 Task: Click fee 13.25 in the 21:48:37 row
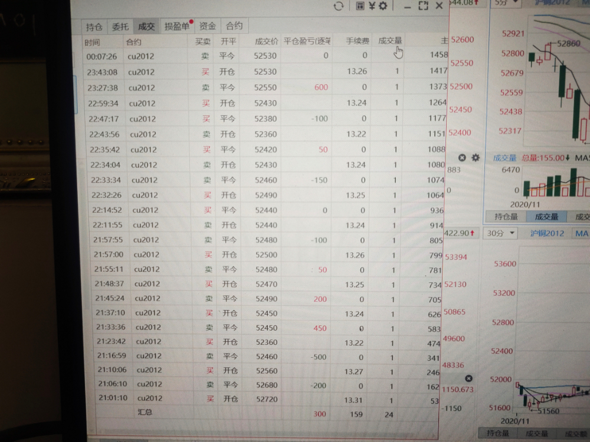[x=355, y=285]
